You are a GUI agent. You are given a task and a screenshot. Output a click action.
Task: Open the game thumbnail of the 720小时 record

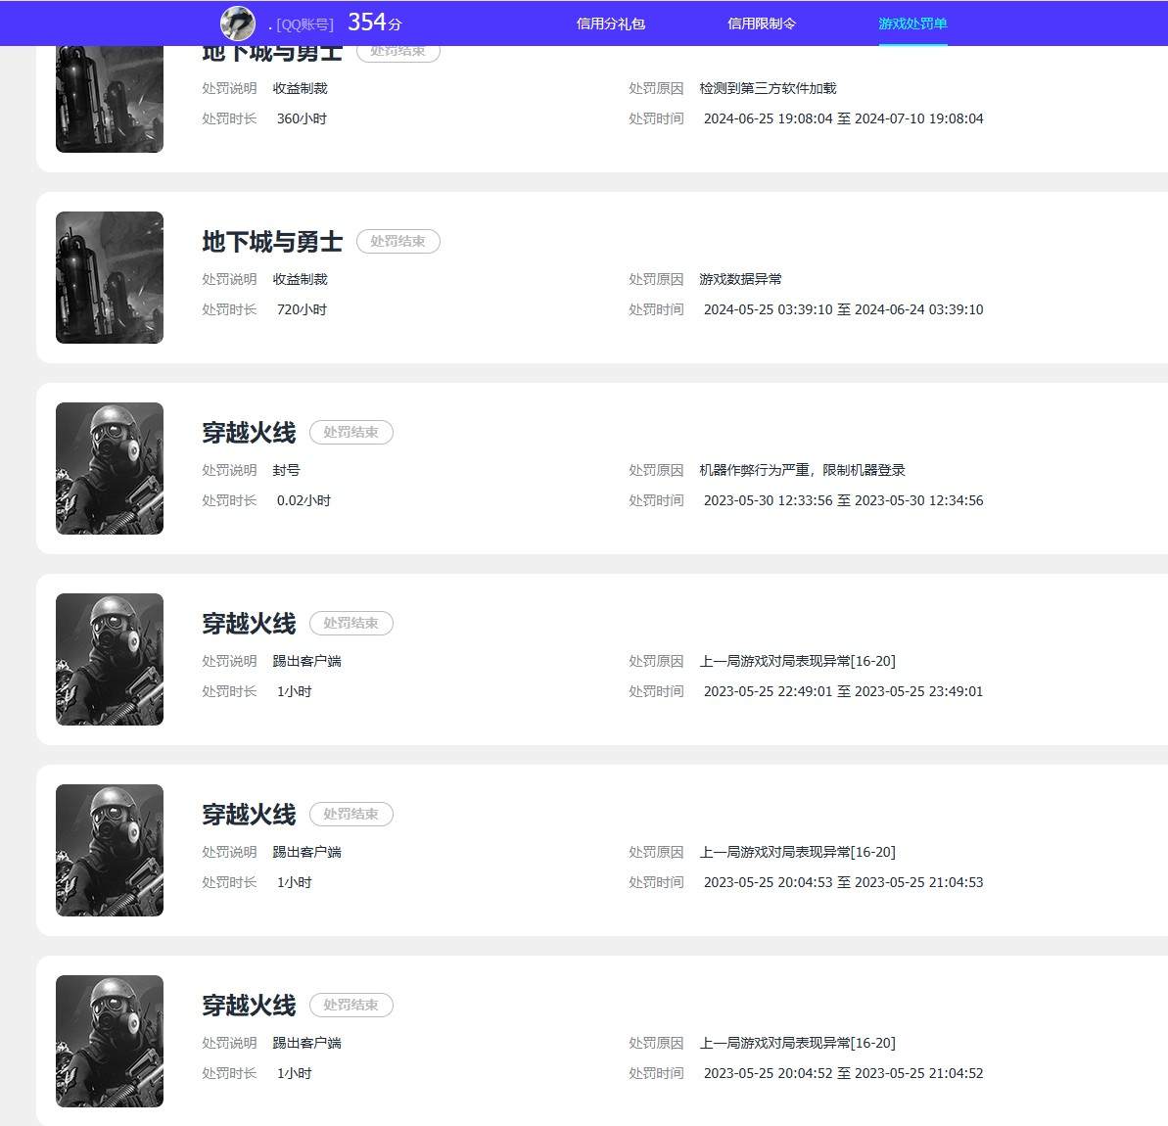[110, 277]
